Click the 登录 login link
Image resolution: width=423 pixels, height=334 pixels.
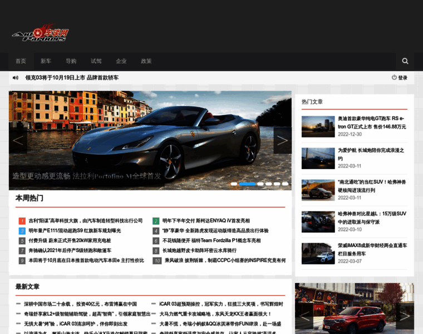pos(403,78)
